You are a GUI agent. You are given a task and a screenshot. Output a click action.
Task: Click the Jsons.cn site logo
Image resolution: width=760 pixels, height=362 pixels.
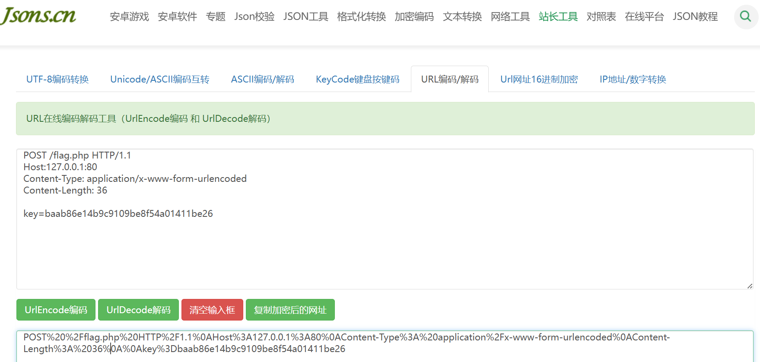38,16
